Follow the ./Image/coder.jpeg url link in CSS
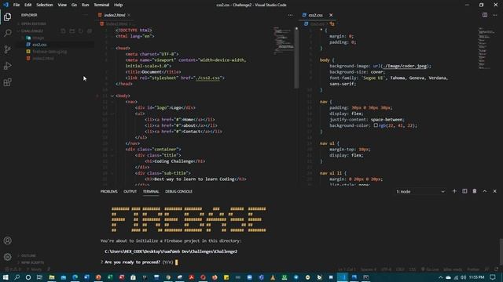The image size is (503, 282). (405, 66)
